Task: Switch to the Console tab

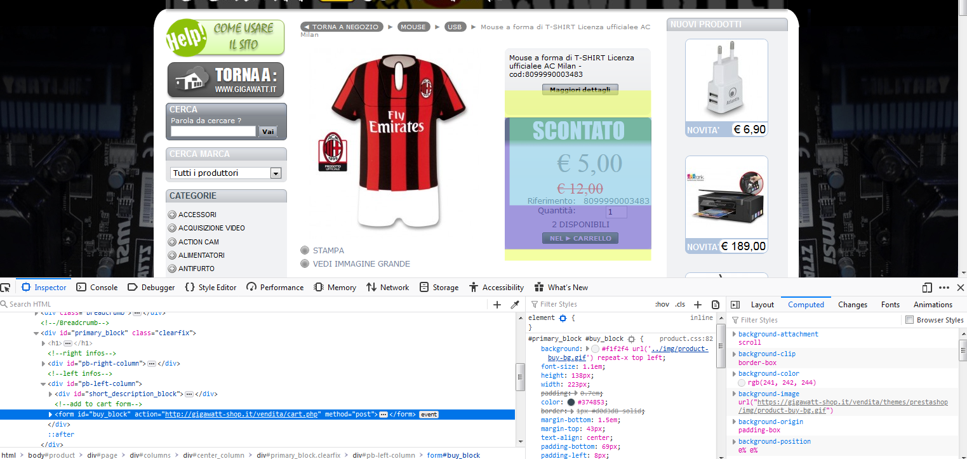Action: pos(97,288)
